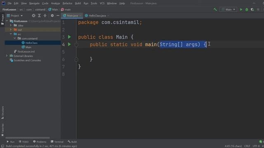Screen dimensions: 264x148
Task: Click the Collapse All icon in the Project panel
Action: pos(45,16)
